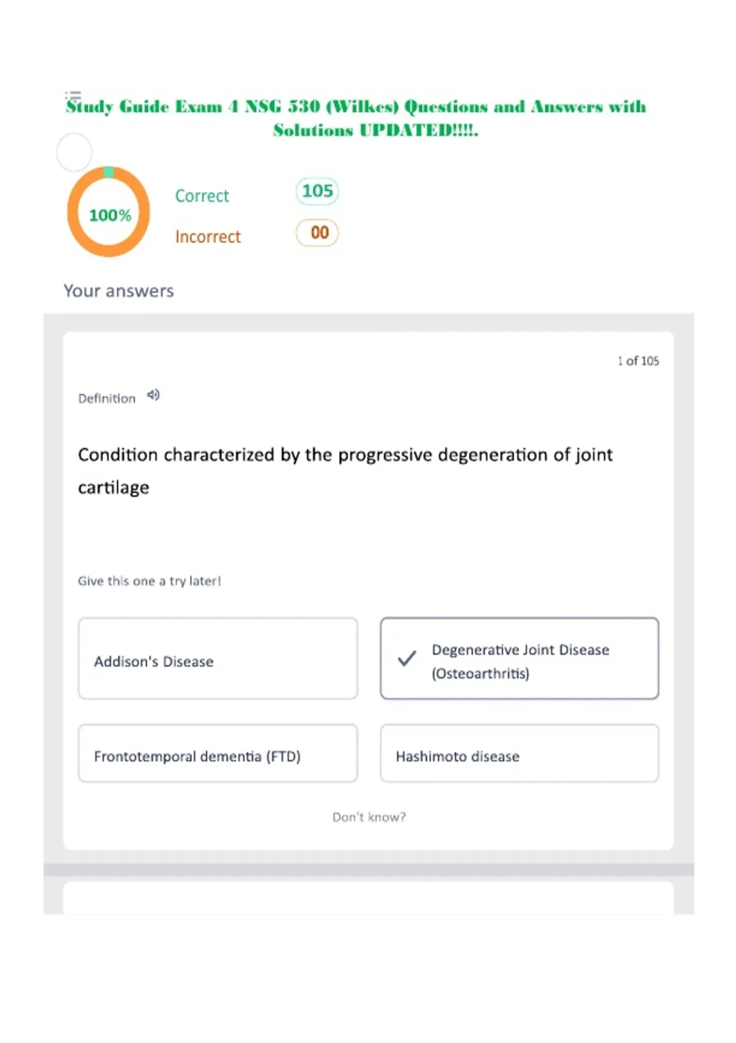Open the Study Guide Exam 4 title
The height and width of the screenshot is (1043, 736).
[x=356, y=118]
